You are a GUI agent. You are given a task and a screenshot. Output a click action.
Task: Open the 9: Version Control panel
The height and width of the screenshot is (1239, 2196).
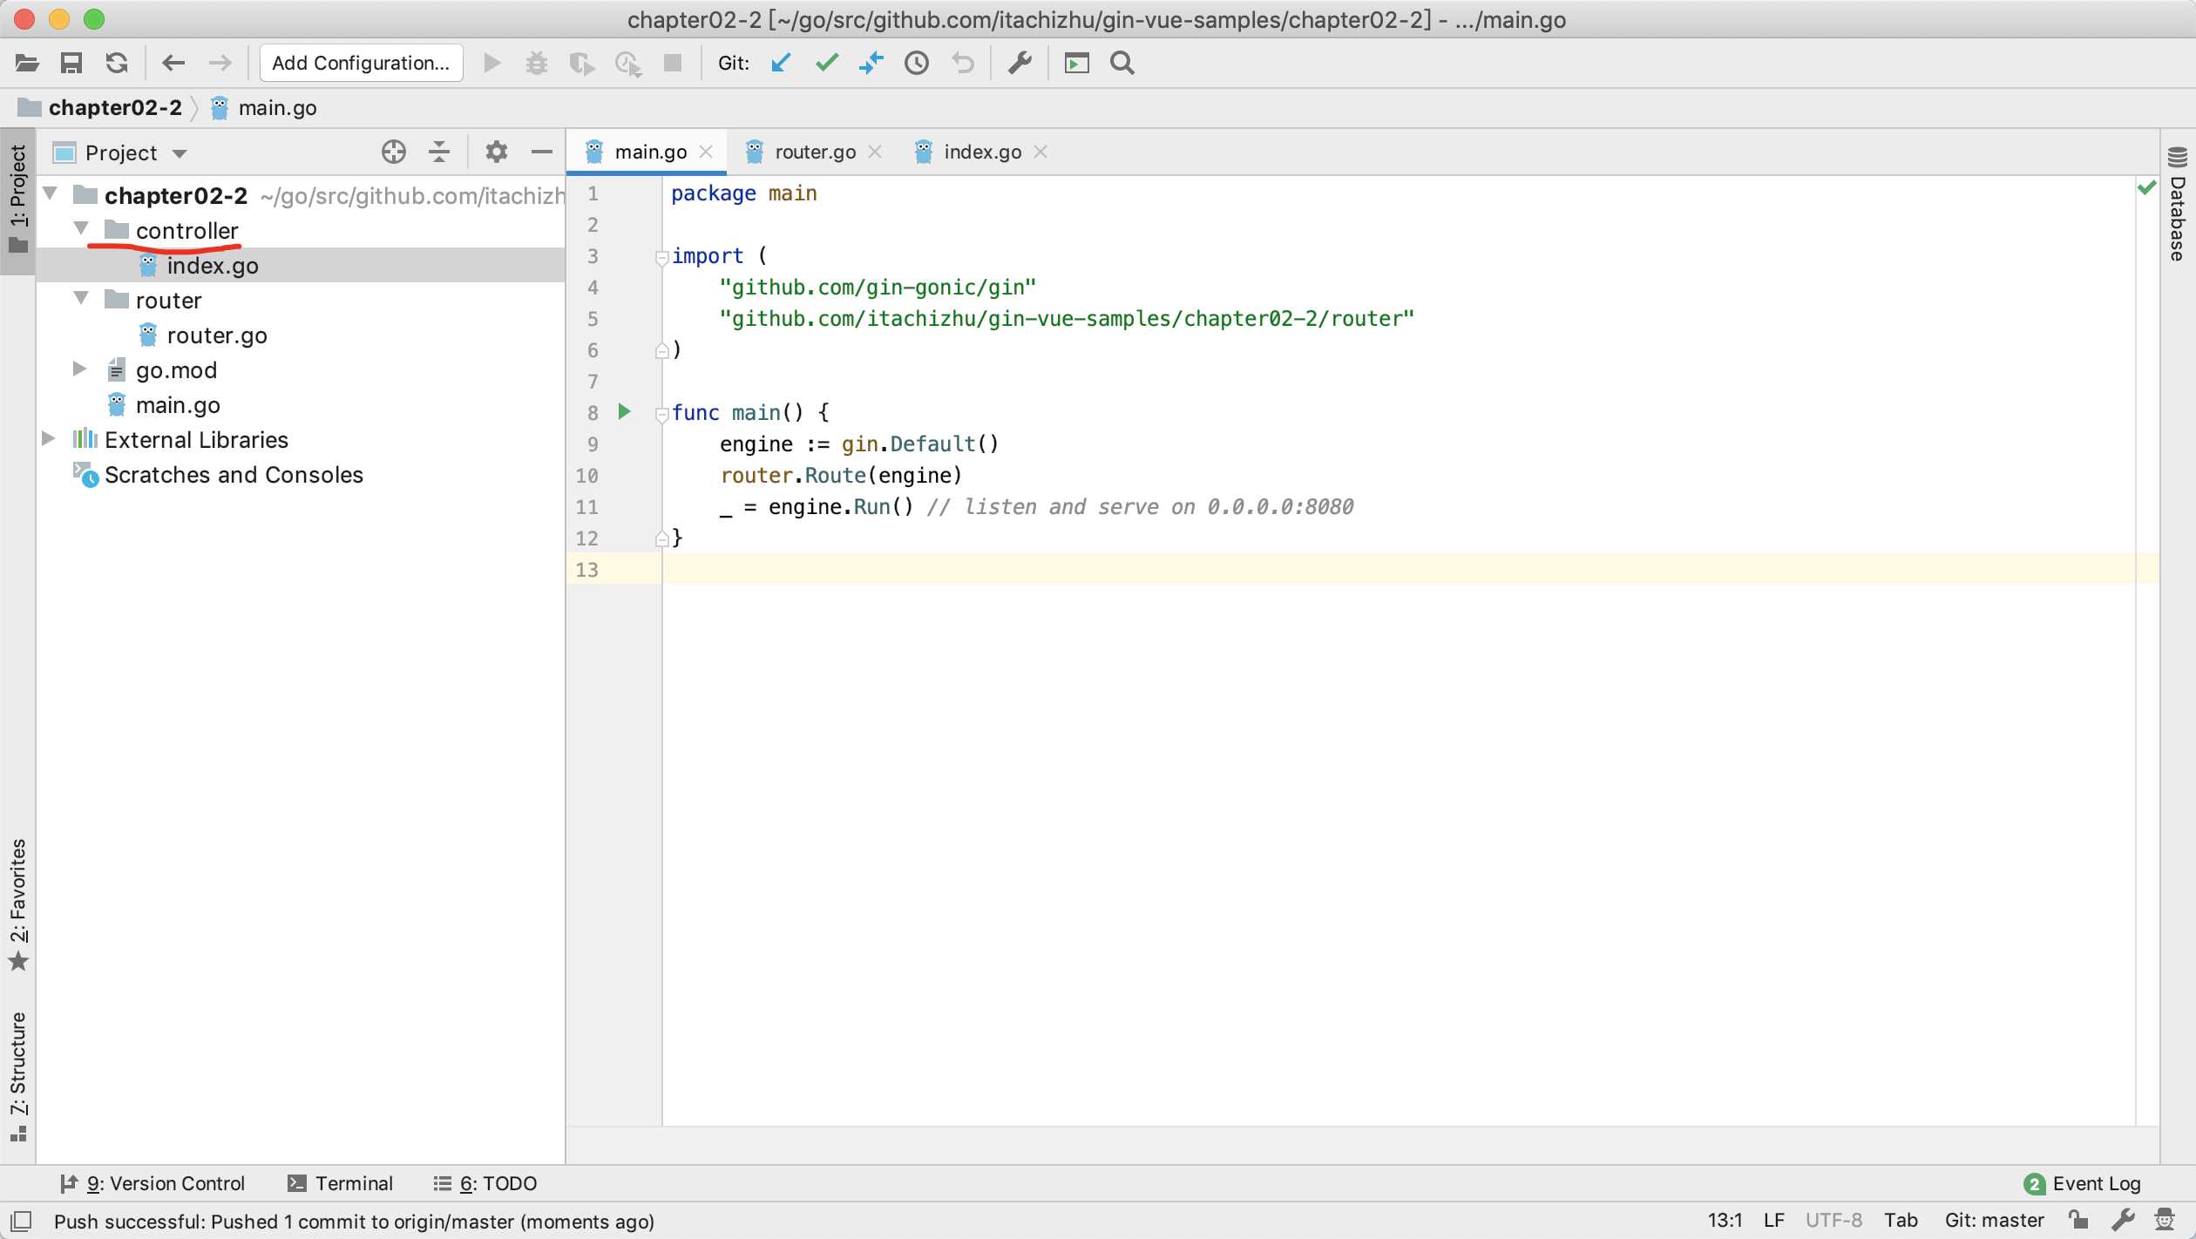tap(152, 1183)
